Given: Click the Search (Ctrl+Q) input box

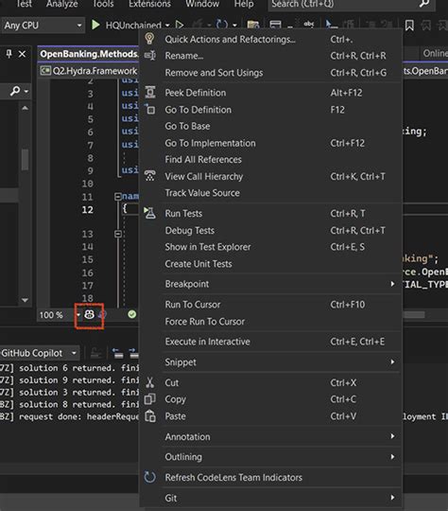Looking at the screenshot, I should click(x=352, y=4).
